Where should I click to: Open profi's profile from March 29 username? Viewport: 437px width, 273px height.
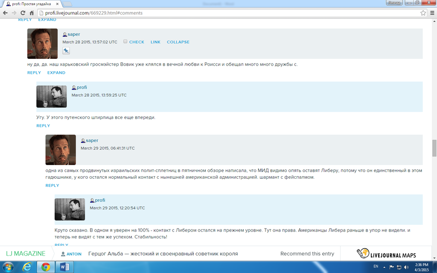(100, 200)
